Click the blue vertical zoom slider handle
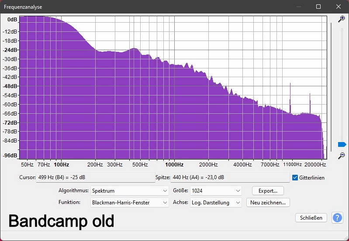This screenshot has height=241, width=349. pos(342,145)
